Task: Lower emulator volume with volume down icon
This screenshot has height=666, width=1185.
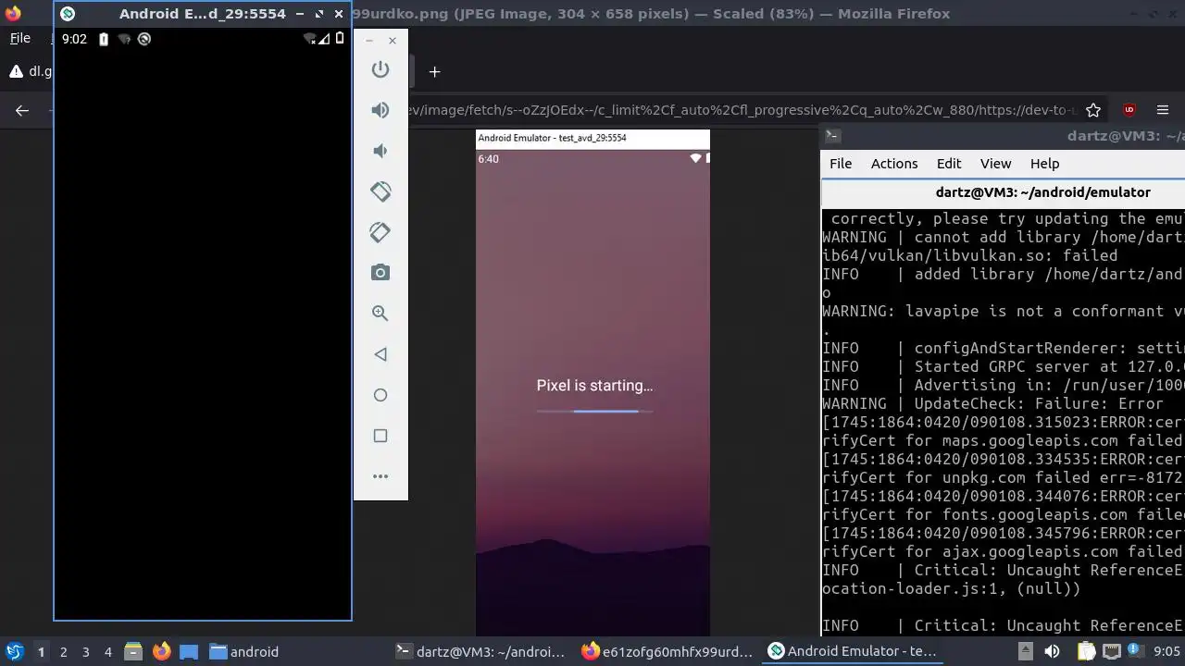Action: [380, 151]
